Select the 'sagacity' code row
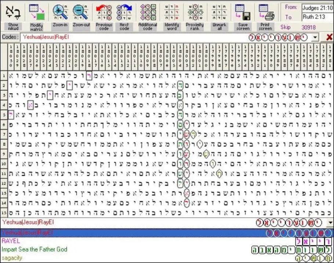Viewport: 334px width, 263px height. (x=167, y=258)
